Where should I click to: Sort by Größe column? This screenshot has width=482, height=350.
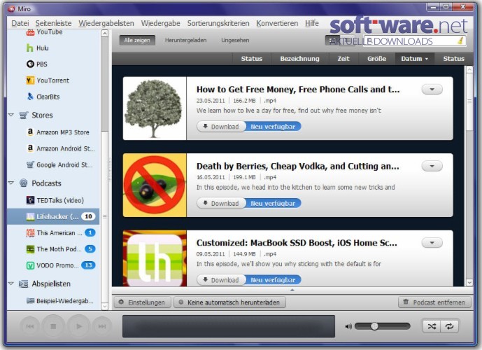click(x=376, y=59)
